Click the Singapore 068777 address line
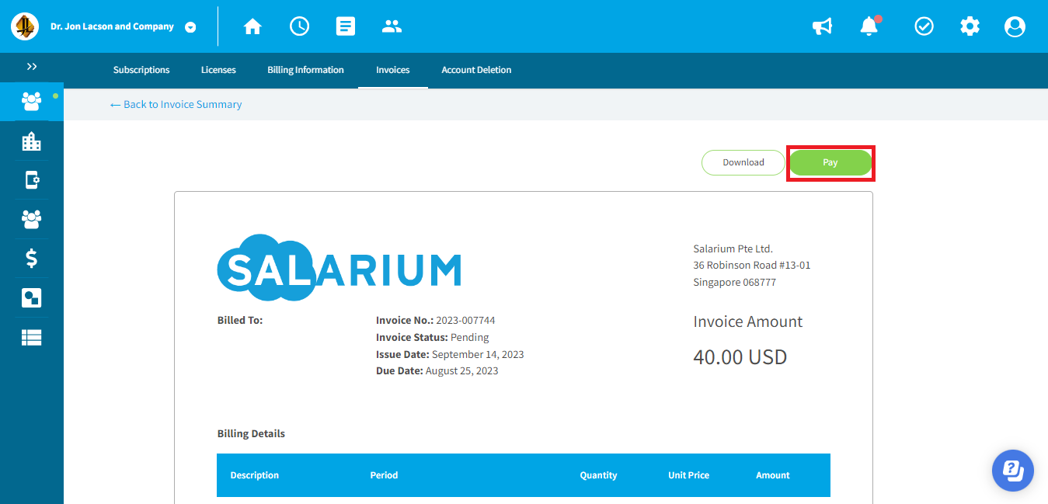 point(735,282)
